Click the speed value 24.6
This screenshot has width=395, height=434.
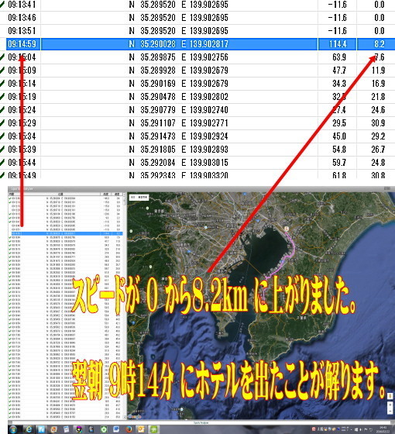click(378, 109)
